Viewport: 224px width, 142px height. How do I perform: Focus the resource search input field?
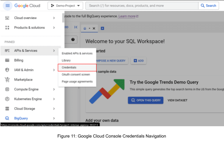click(x=142, y=6)
